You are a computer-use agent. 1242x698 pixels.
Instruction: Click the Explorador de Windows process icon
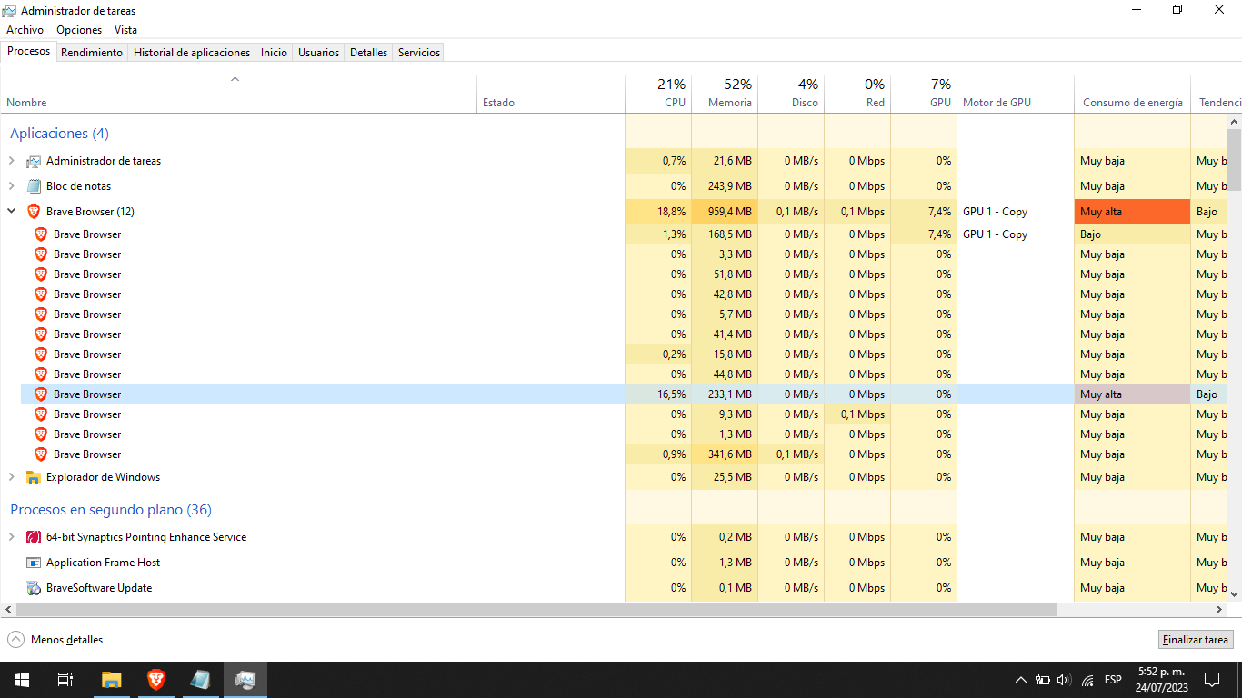(34, 477)
